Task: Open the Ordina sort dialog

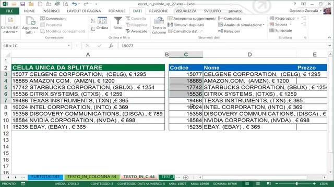Action: tap(102, 23)
